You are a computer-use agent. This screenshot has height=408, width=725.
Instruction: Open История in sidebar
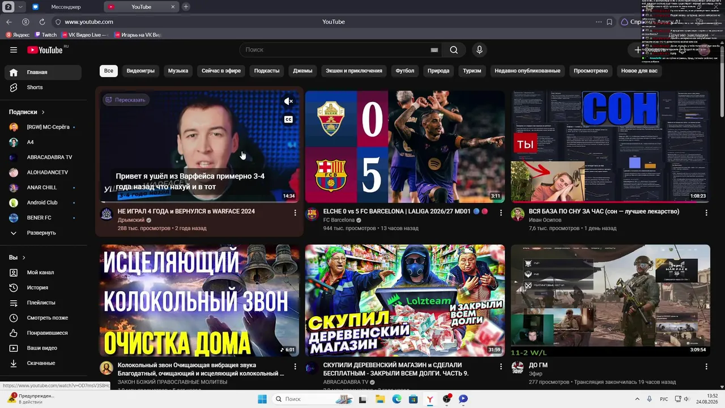[43, 287]
